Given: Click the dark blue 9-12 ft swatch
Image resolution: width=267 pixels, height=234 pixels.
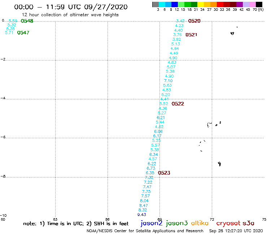Looking at the screenshot, I should tap(175, 4).
